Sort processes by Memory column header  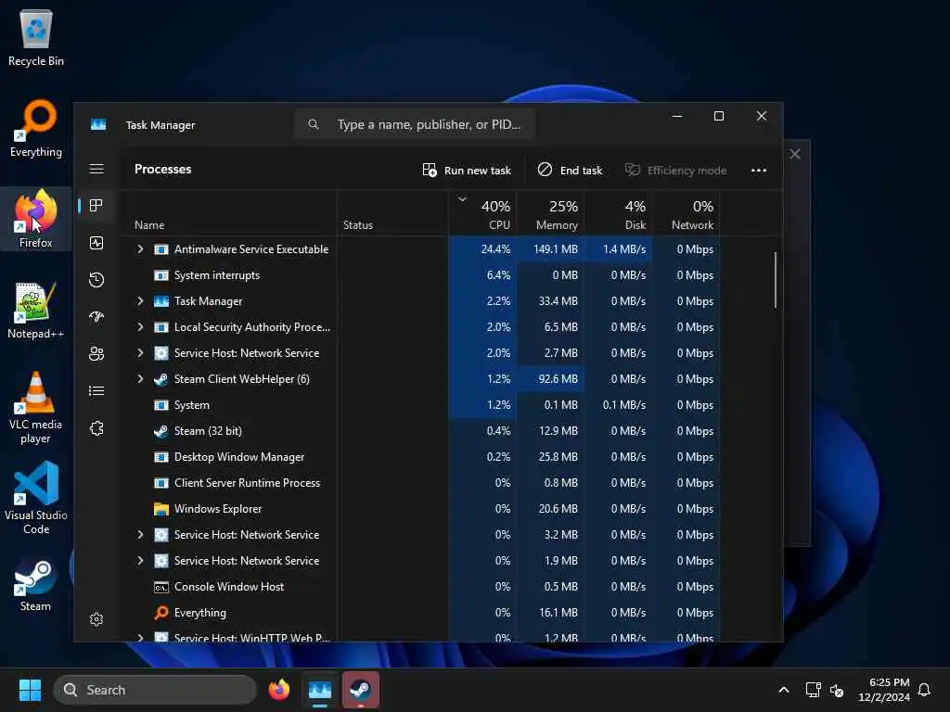click(551, 214)
